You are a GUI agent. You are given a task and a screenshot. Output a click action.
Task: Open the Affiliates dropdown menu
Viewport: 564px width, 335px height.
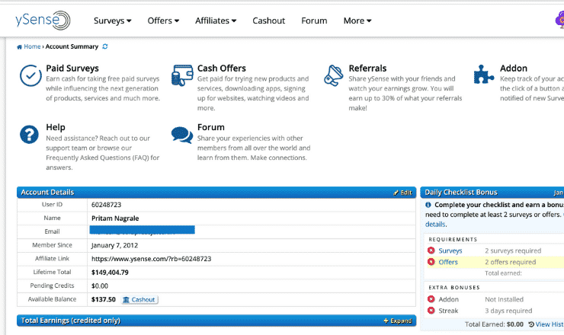point(216,21)
